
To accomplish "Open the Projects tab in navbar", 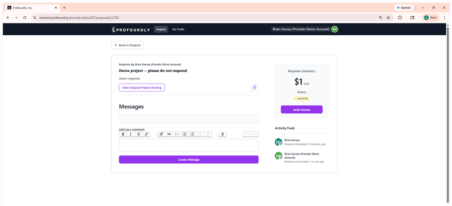I will coord(161,29).
